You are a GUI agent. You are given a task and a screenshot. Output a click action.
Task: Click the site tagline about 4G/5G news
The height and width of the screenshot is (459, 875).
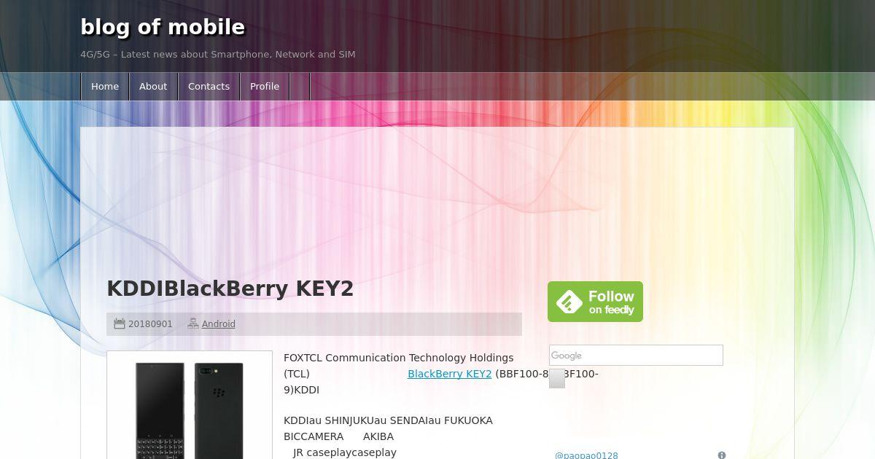click(x=218, y=55)
